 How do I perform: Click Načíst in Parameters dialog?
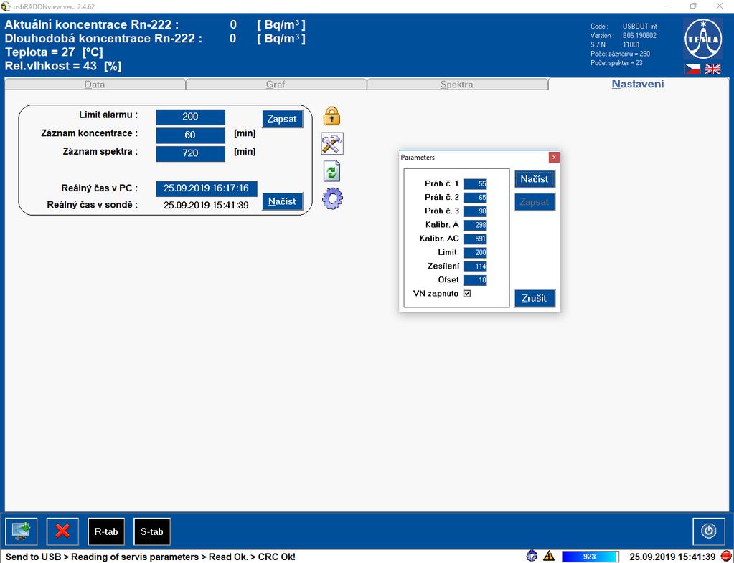coord(535,179)
